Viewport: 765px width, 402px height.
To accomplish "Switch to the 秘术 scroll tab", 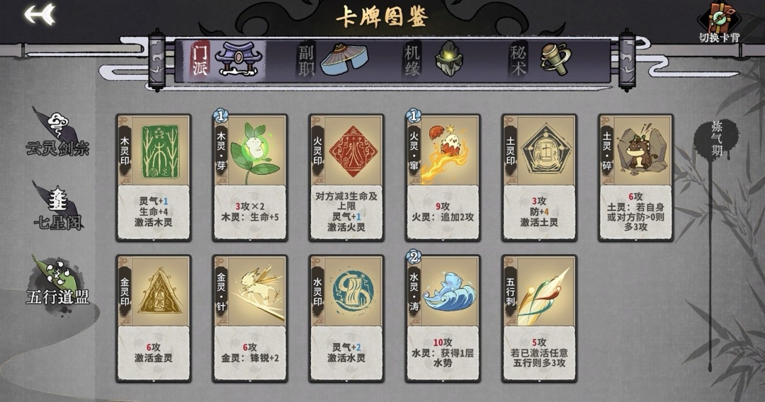I will [540, 60].
